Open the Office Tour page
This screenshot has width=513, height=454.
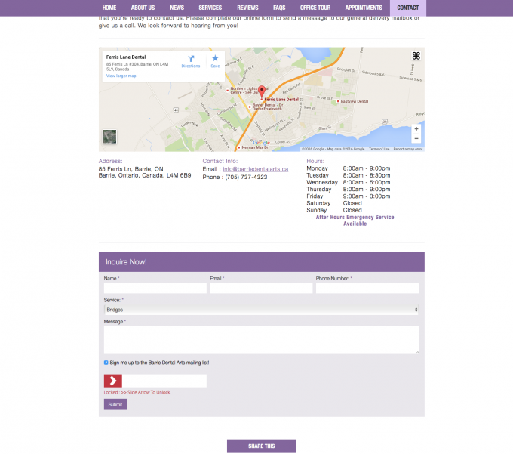coord(315,8)
